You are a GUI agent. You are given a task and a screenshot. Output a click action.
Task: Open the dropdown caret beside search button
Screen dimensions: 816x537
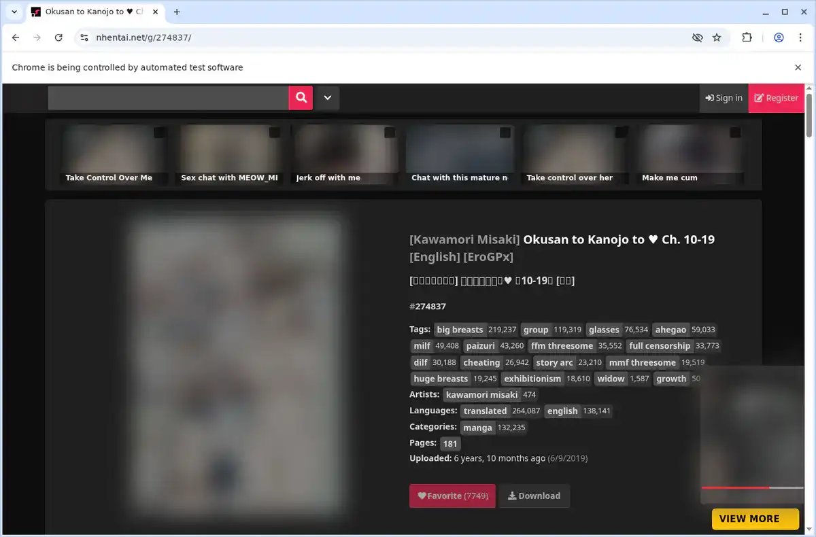(327, 98)
